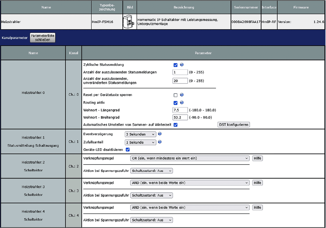Screen dimensions: 326x228
Task: Toggle automatic Sommer- auf Winterzeit checkbox
Action: (x=175, y=125)
